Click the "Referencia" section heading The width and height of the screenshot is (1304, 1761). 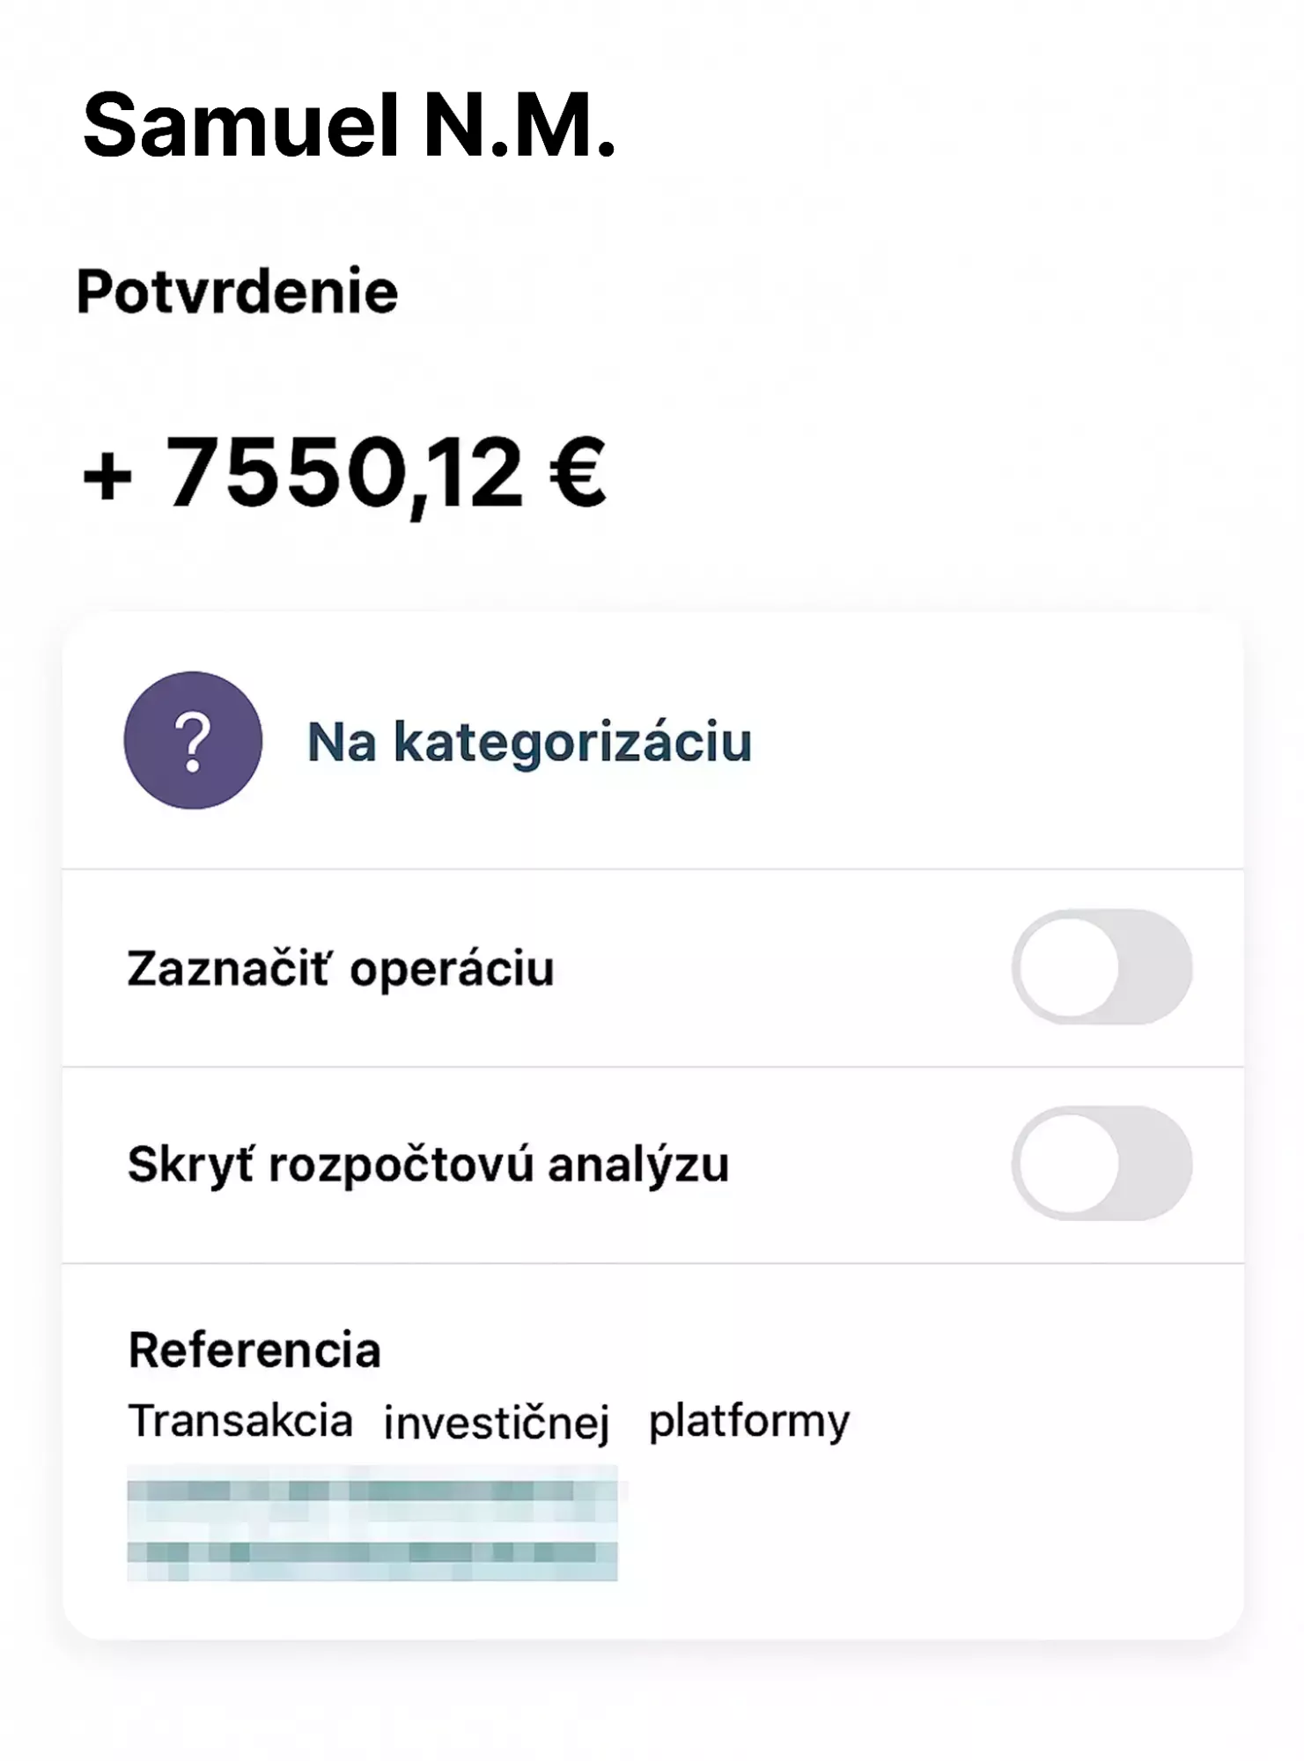click(x=254, y=1350)
